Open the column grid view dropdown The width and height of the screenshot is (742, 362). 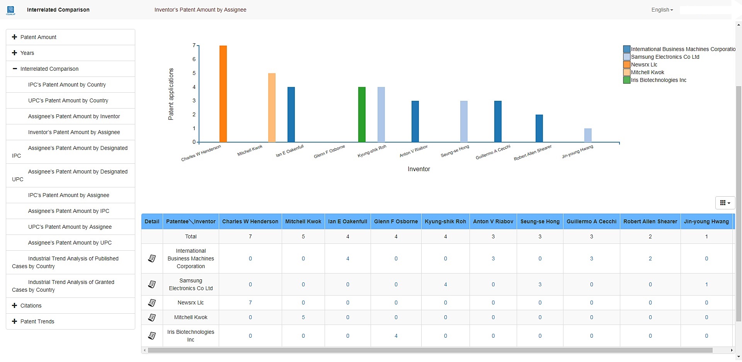(725, 203)
